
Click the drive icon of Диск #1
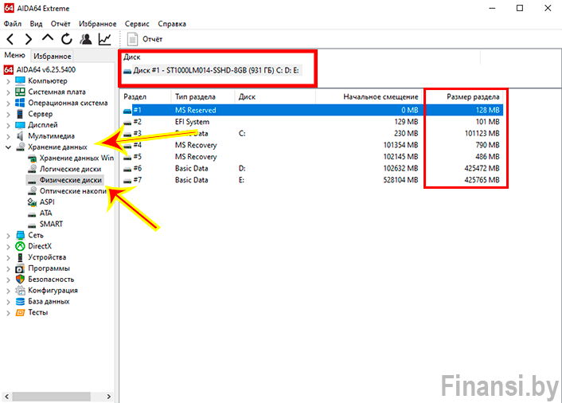[x=127, y=71]
